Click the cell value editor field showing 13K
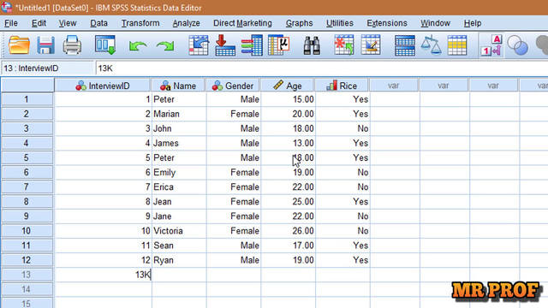Screen dimensions: 548x308 click(322, 68)
